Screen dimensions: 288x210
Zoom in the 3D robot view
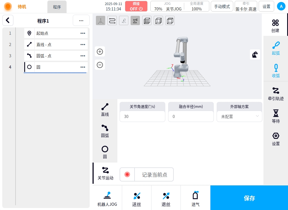100,52
